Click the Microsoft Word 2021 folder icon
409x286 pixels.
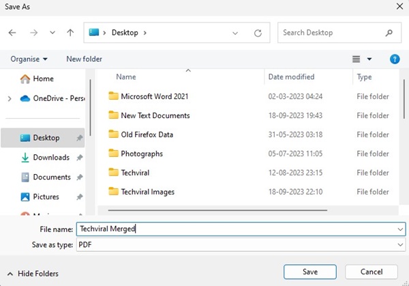pos(113,96)
